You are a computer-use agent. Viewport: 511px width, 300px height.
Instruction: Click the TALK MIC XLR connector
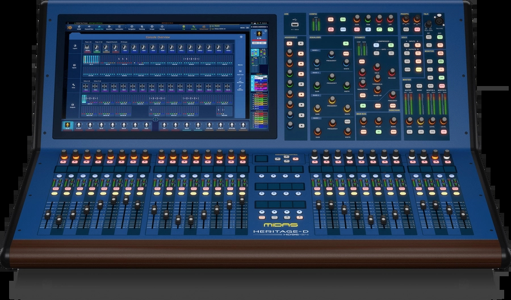(x=439, y=20)
